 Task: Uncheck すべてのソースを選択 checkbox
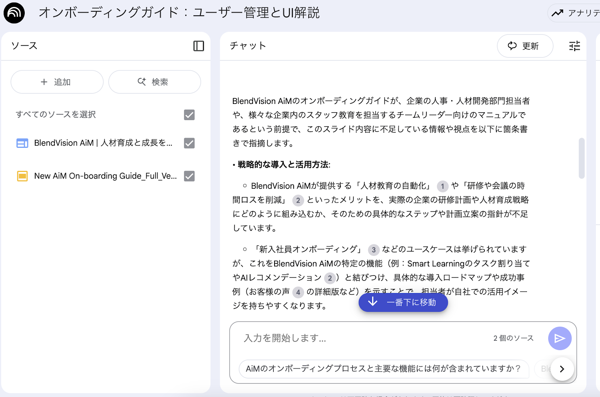[x=189, y=115]
